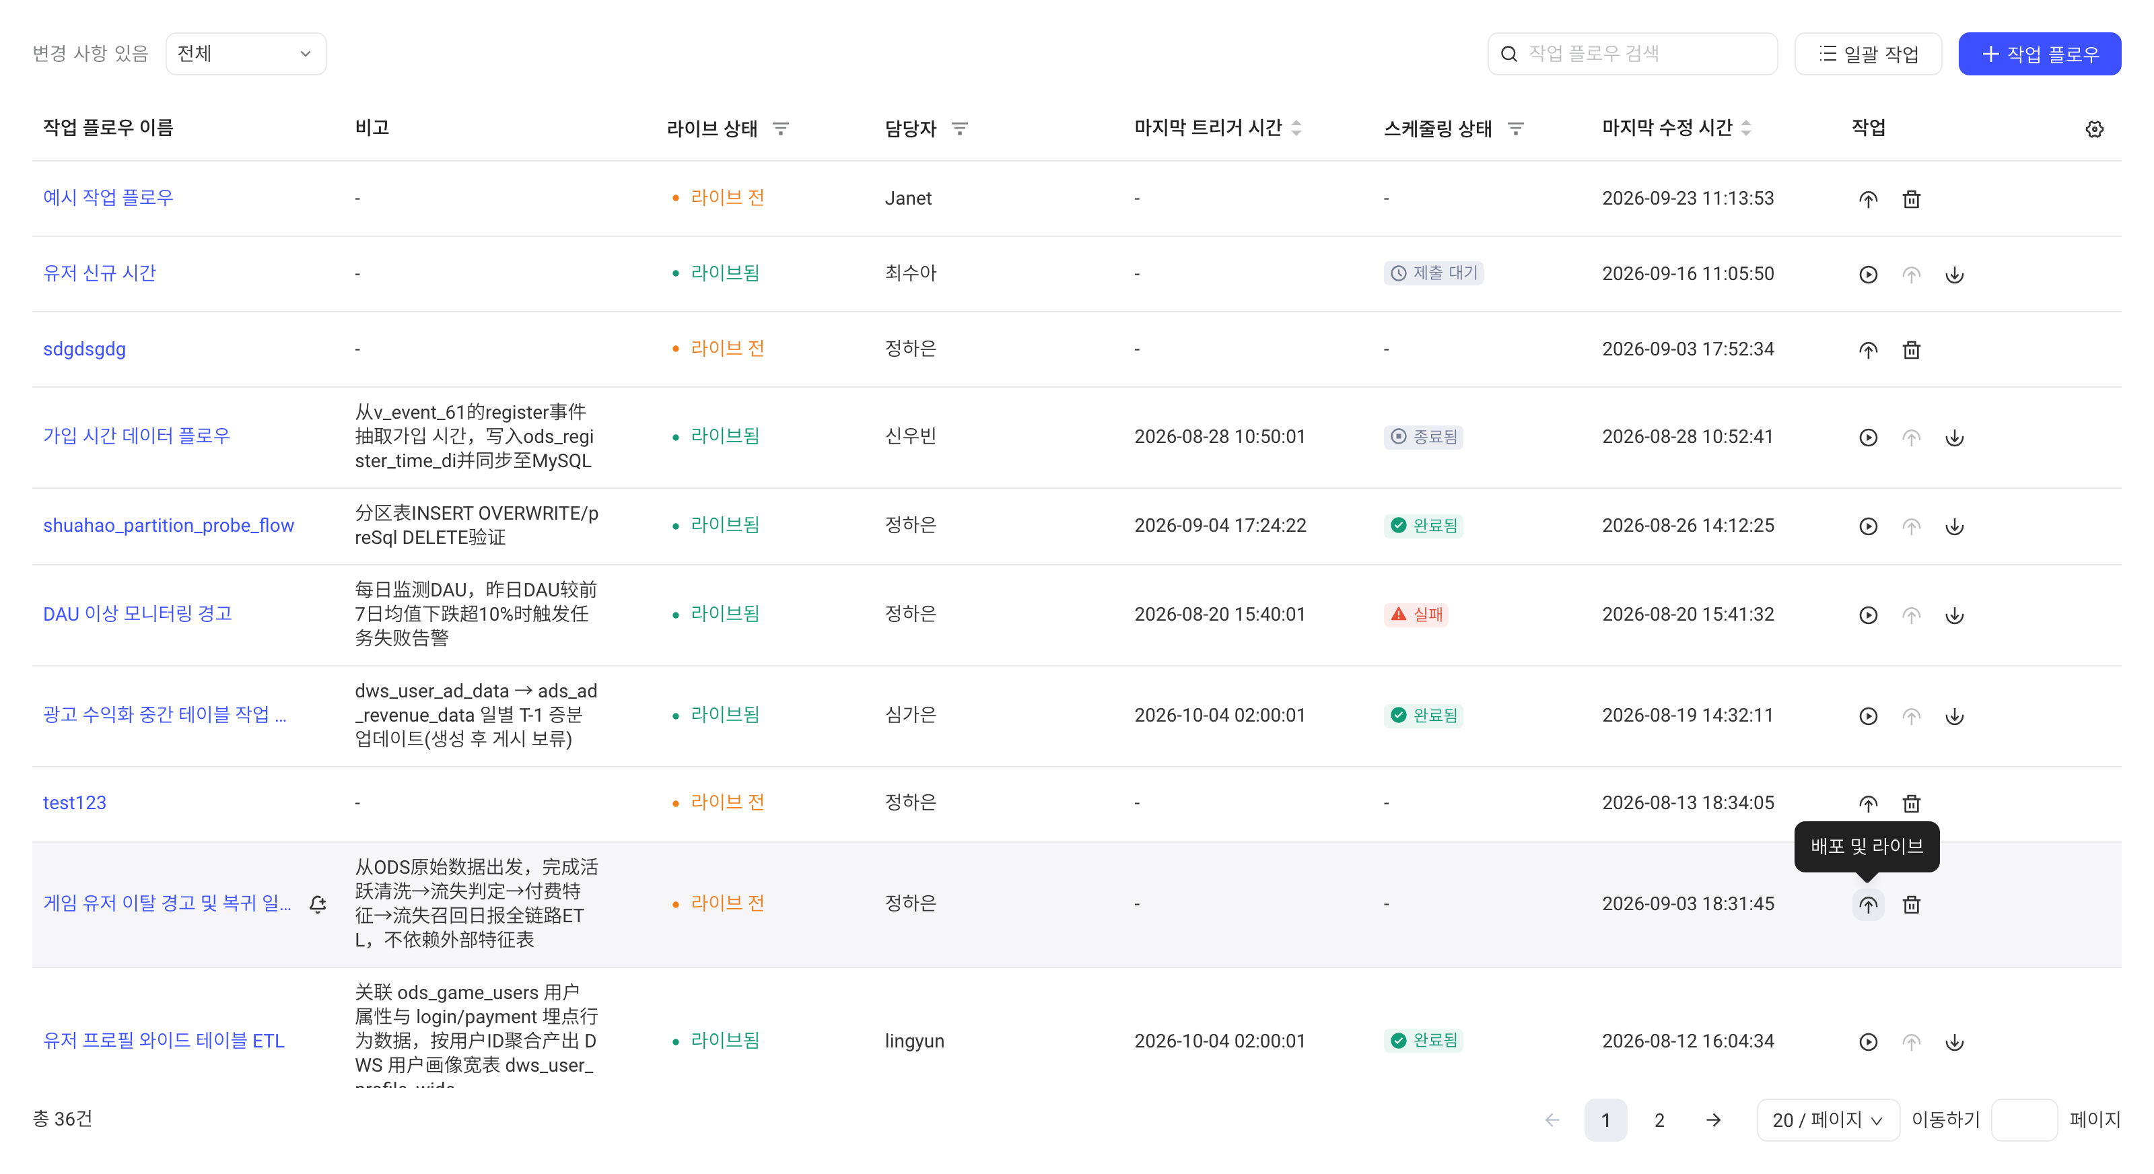The height and width of the screenshot is (1174, 2154).
Task: Open the 유저 프로필 와이드 테이블 ETL link
Action: [163, 1041]
